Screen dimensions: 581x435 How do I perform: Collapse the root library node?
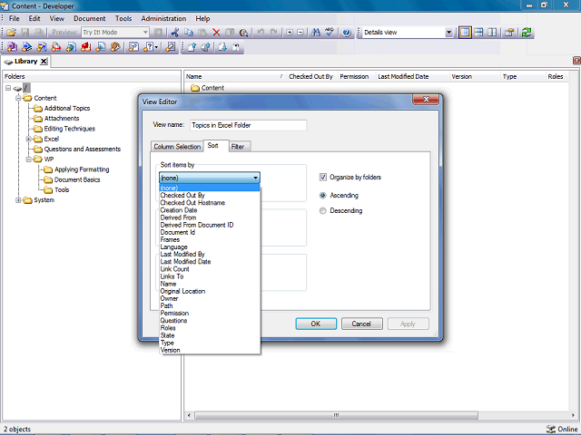click(x=8, y=88)
